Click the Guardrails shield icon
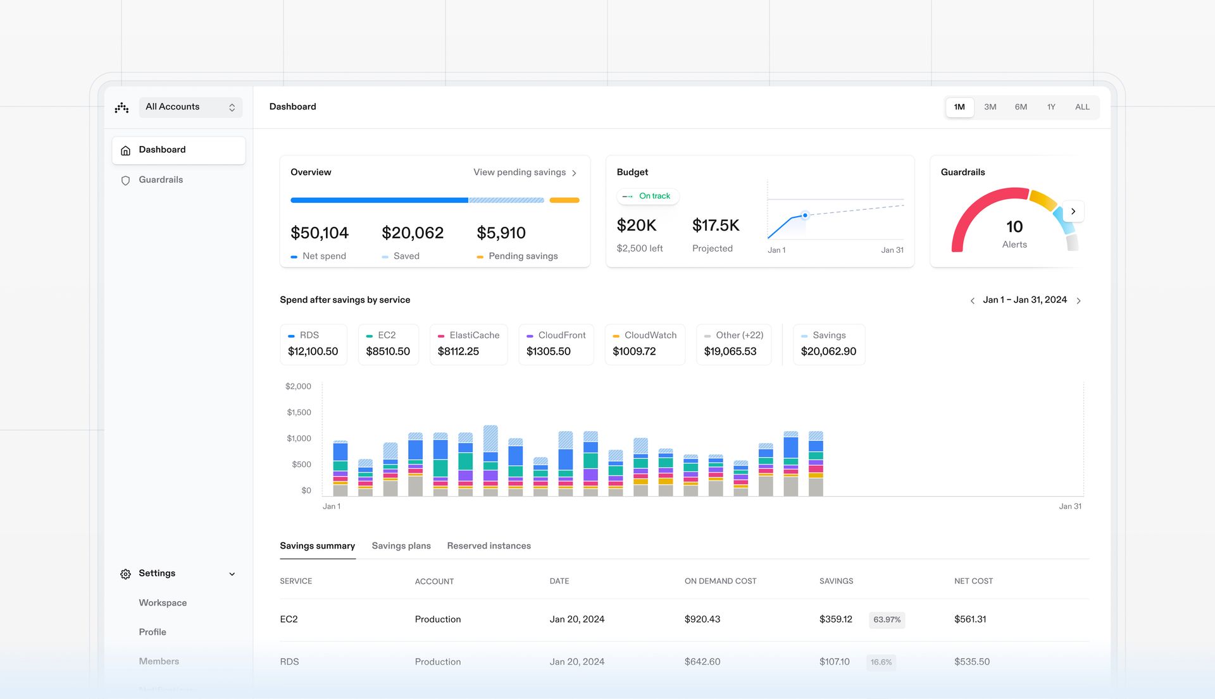Viewport: 1215px width, 699px height. pos(125,181)
